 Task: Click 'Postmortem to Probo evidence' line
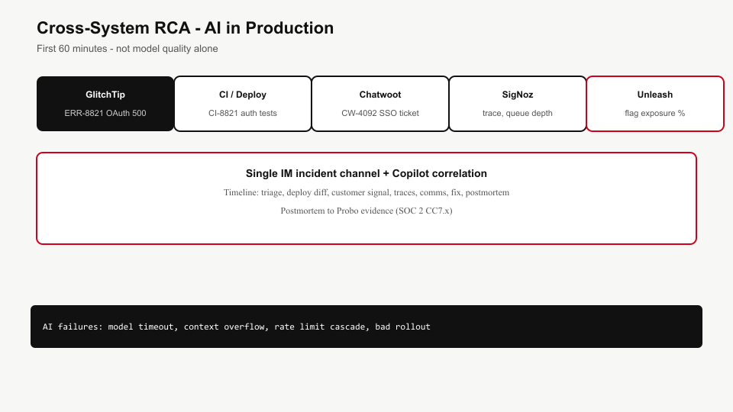pyautogui.click(x=366, y=211)
